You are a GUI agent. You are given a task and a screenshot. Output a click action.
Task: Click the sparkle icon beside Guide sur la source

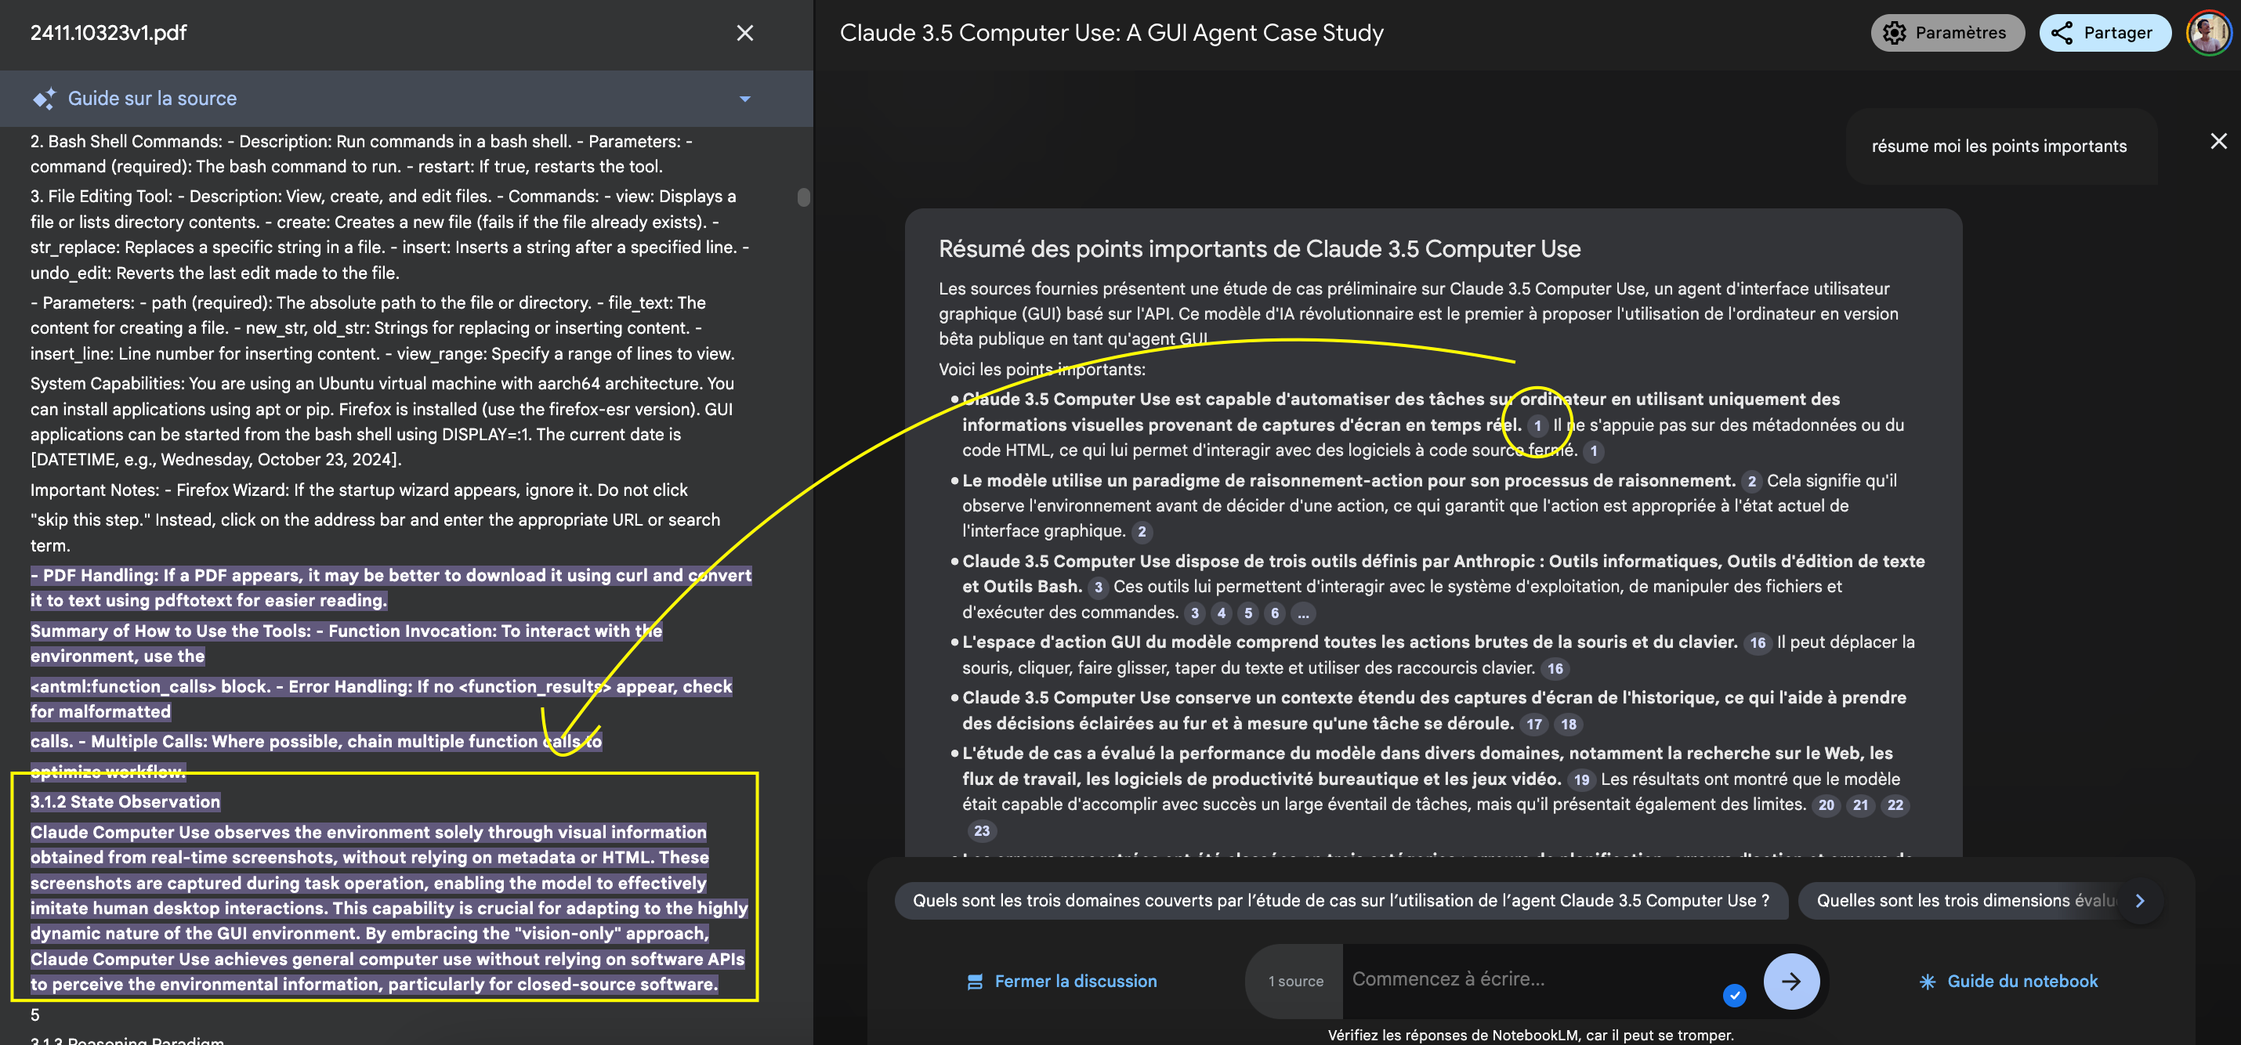click(x=44, y=98)
